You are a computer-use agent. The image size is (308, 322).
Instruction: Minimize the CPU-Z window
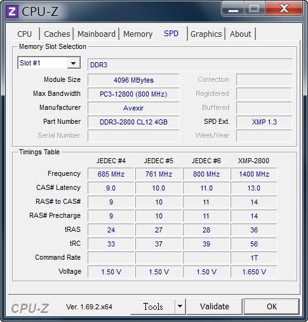(233, 9)
